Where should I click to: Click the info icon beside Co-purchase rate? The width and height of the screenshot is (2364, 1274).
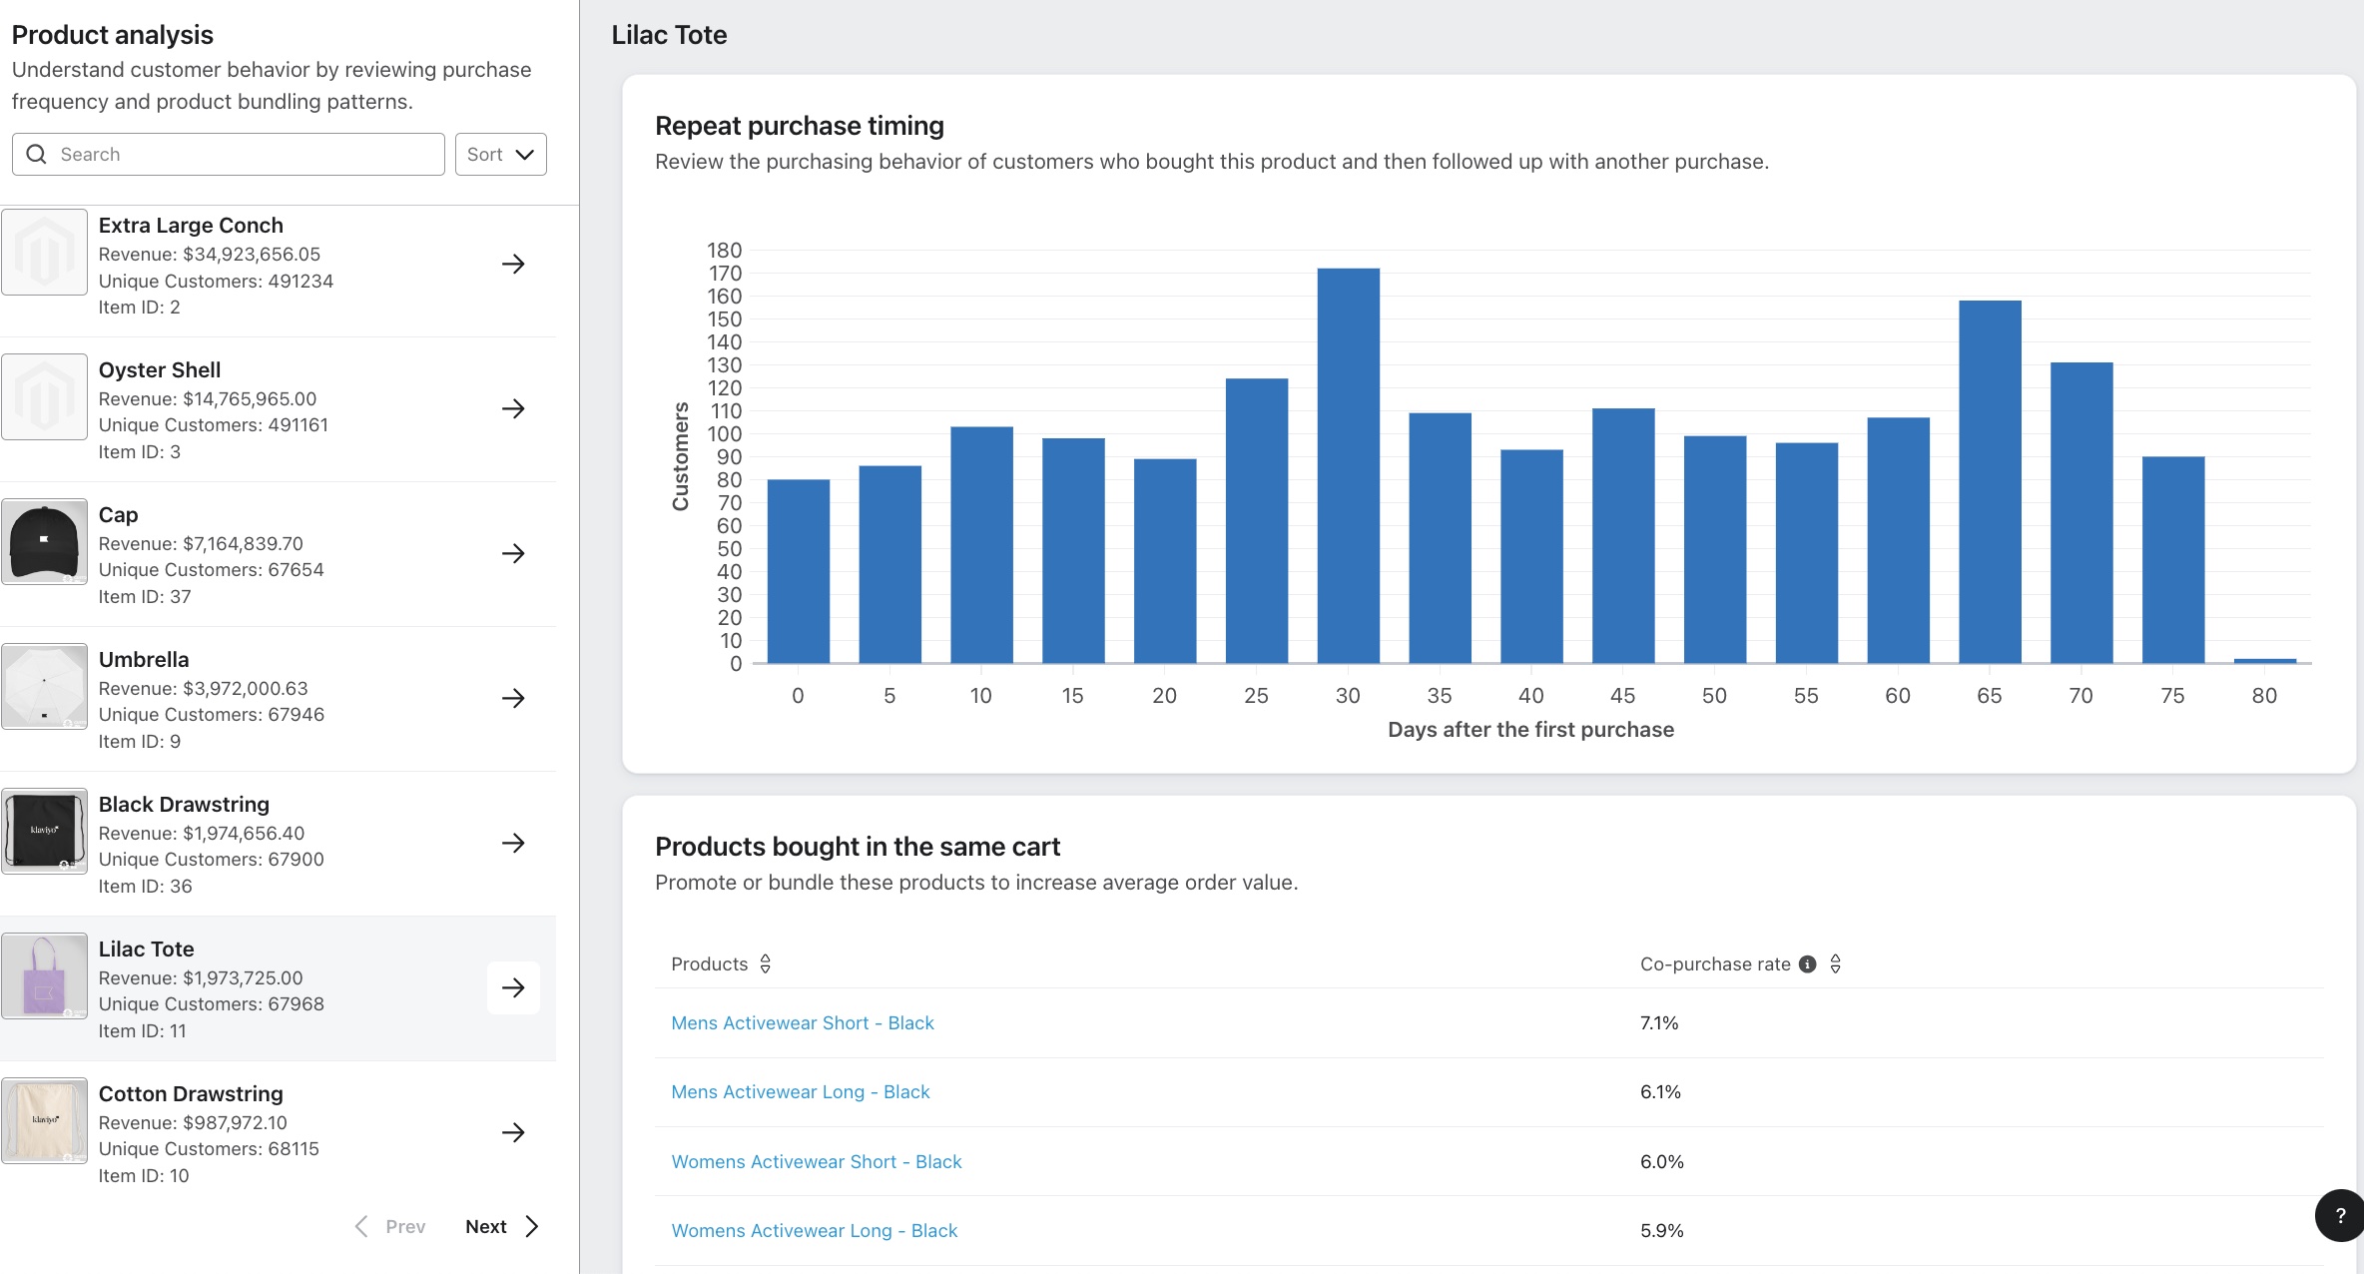[x=1807, y=963]
